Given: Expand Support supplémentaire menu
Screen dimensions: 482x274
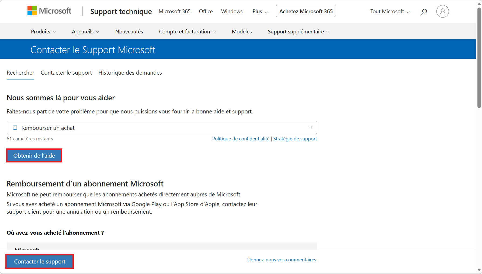Looking at the screenshot, I should tap(299, 32).
